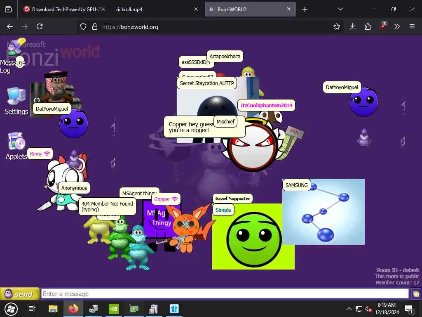
Task: Expand the list all tabs dropdown
Action: pyautogui.click(x=340, y=9)
